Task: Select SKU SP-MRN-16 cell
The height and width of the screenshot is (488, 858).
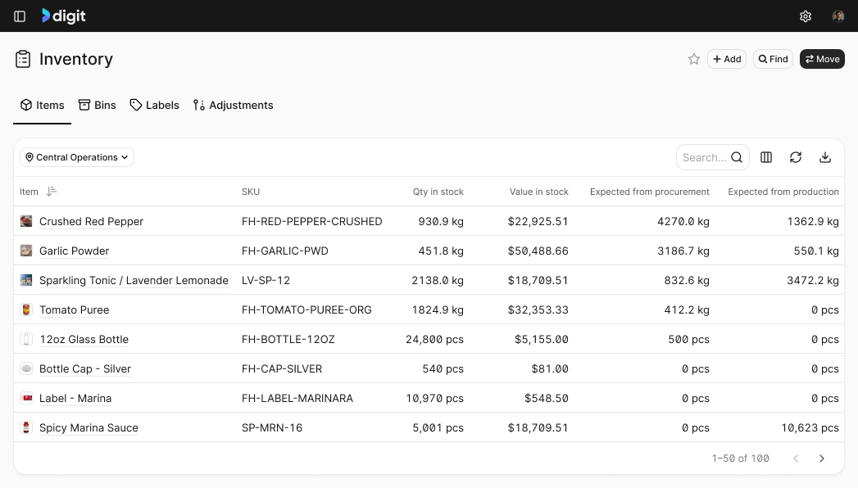Action: (x=272, y=428)
